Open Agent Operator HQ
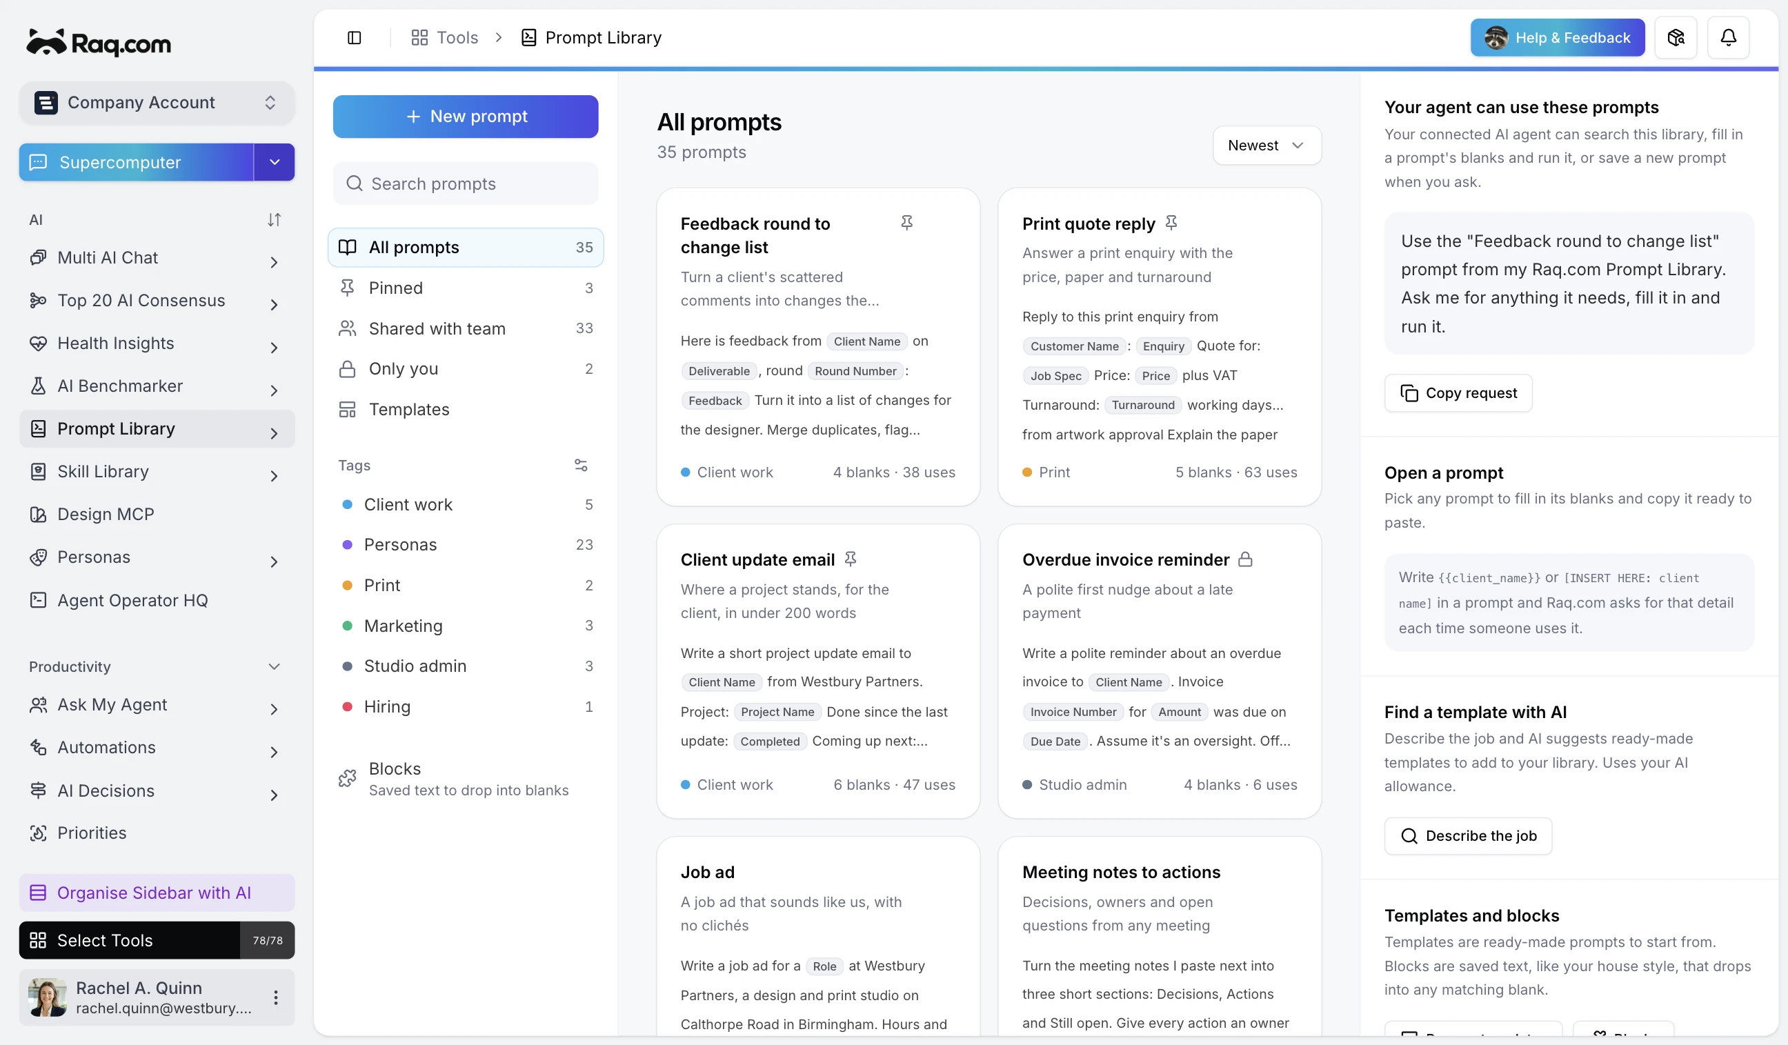Image resolution: width=1788 pixels, height=1045 pixels. point(157,600)
